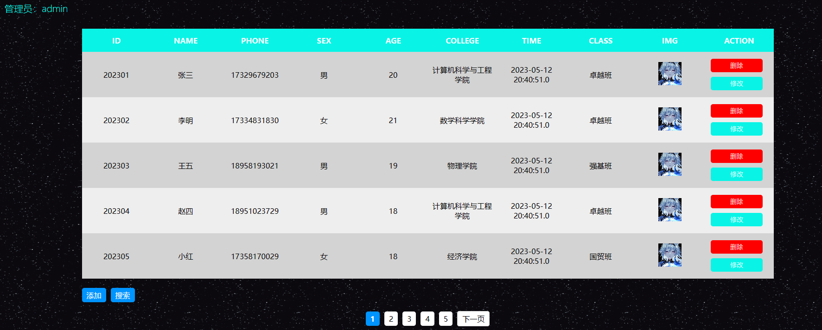The width and height of the screenshot is (822, 330).
Task: Select ID cell 202302
Action: coord(116,120)
